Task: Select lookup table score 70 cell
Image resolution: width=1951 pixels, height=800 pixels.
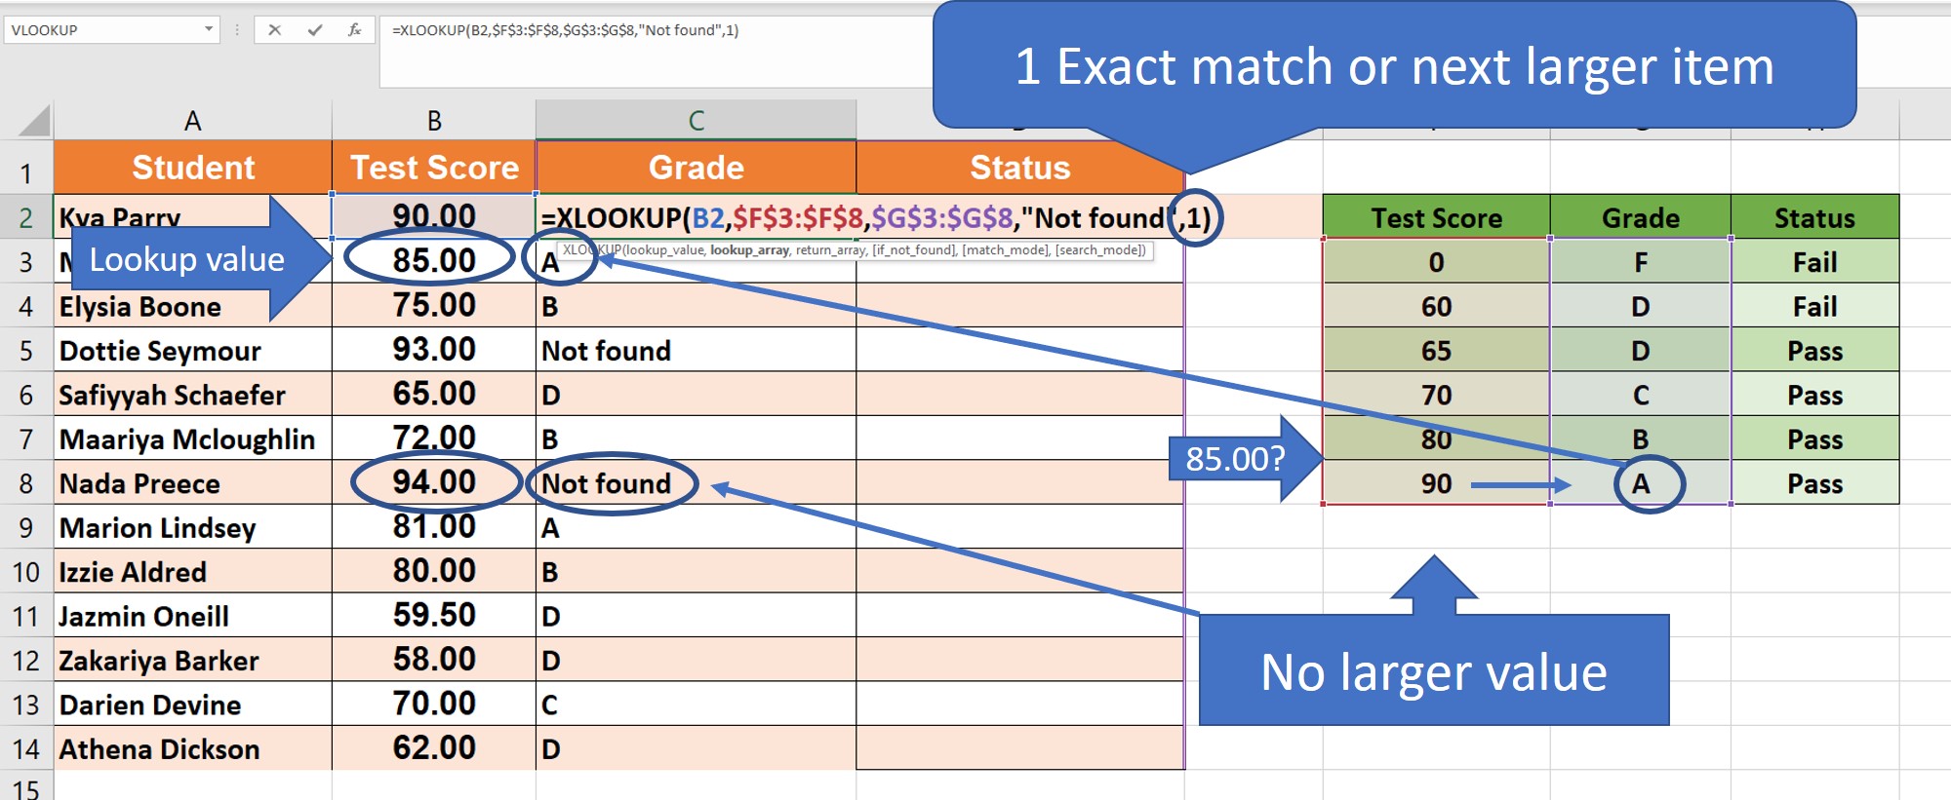Action: [1436, 395]
